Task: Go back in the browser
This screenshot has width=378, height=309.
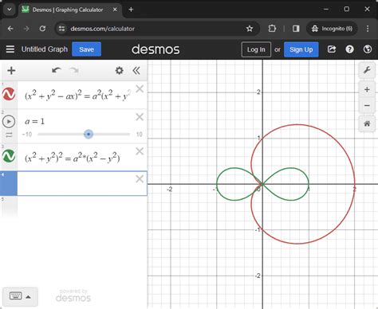Action: (x=10, y=29)
